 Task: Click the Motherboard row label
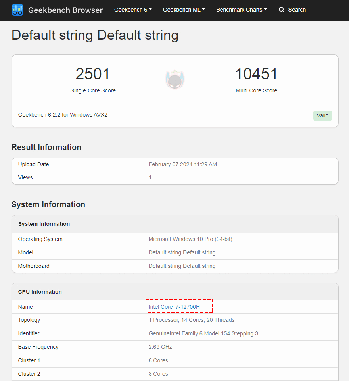34,266
